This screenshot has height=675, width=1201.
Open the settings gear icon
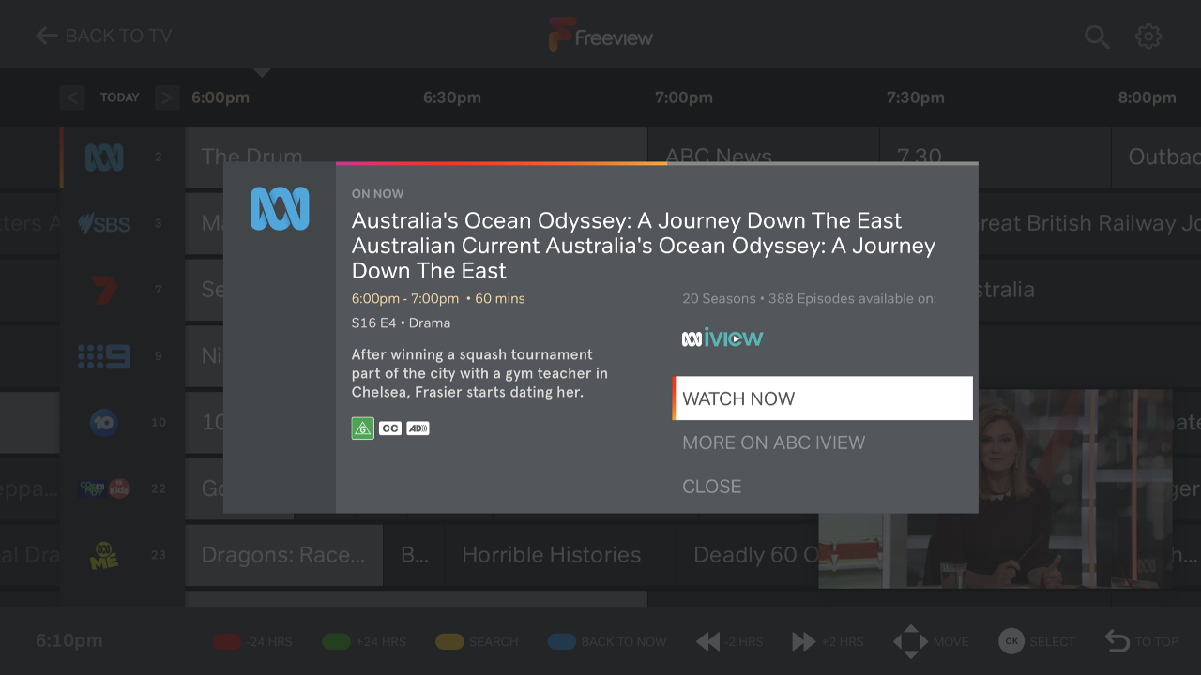coord(1148,37)
